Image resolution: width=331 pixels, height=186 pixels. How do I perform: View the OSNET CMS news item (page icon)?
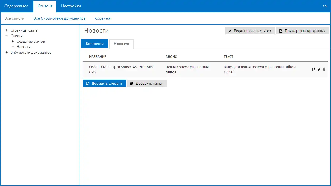point(314,70)
